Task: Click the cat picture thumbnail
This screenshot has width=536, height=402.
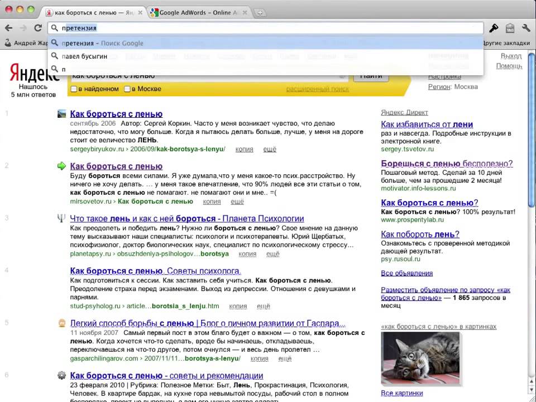Action: 420,358
